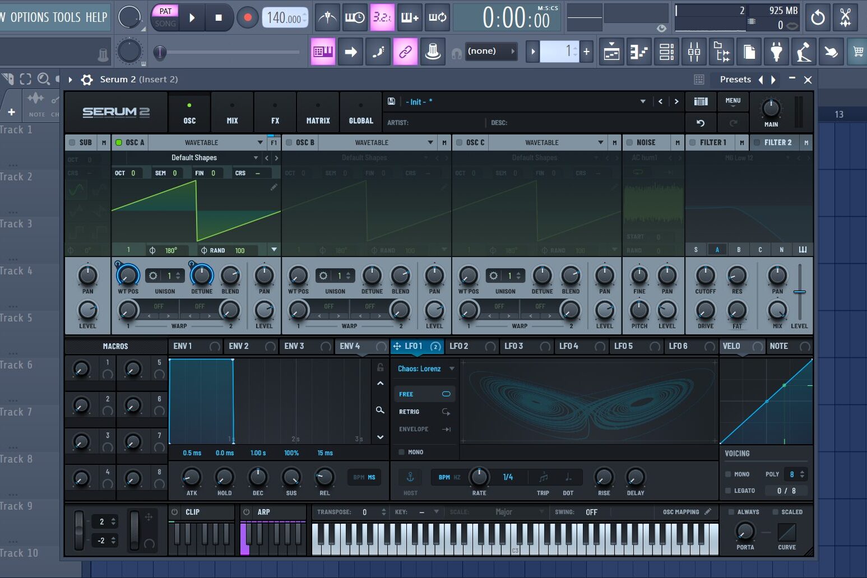Open the Piano roll view
The height and width of the screenshot is (578, 867).
(639, 53)
